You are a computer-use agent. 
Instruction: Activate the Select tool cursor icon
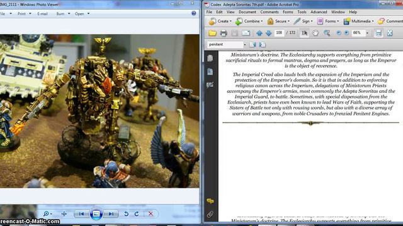click(x=305, y=33)
